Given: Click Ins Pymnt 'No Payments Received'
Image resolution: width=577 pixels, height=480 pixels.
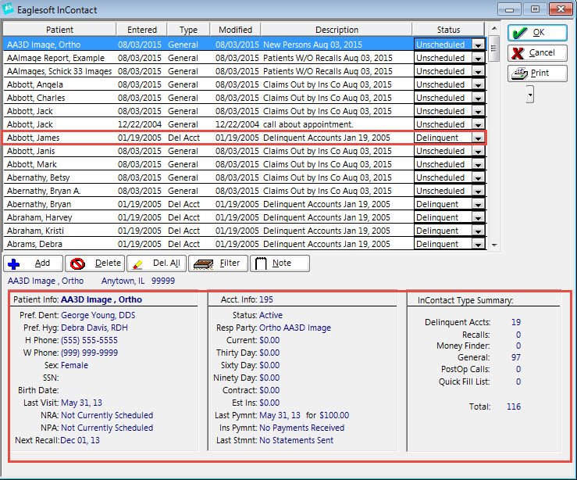Looking at the screenshot, I should 301,428.
